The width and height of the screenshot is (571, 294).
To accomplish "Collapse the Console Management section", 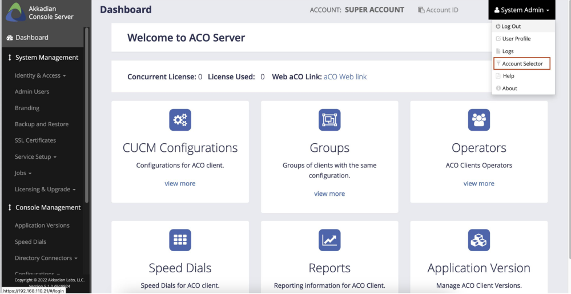I will [x=44, y=207].
